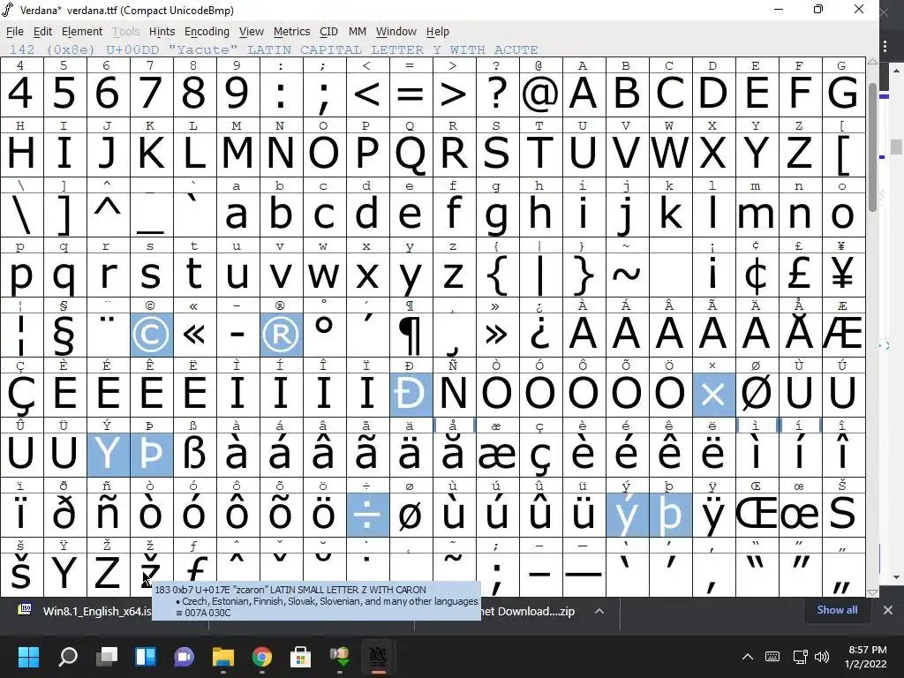
Task: Select the division sign glyph cell
Action: [x=368, y=515]
